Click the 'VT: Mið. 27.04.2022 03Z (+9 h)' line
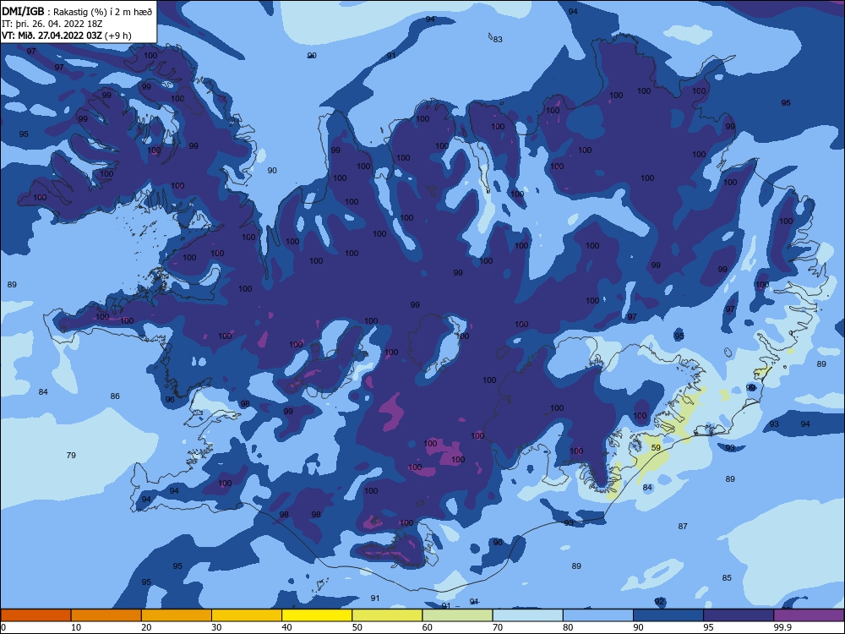845x634 pixels. point(66,36)
